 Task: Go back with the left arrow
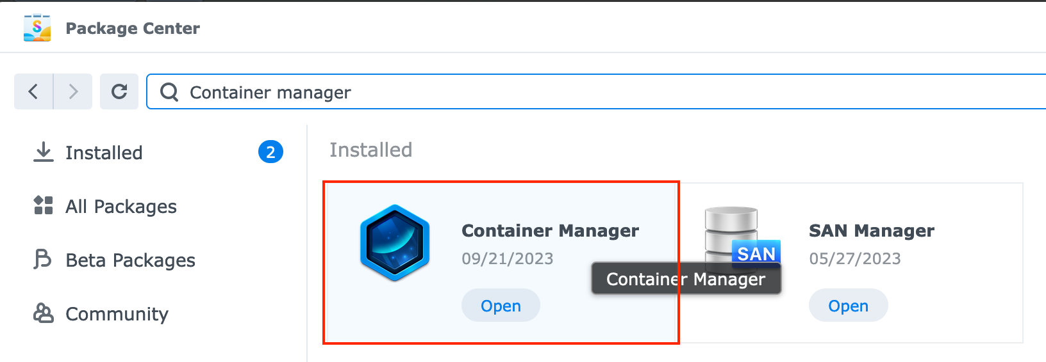pos(33,91)
